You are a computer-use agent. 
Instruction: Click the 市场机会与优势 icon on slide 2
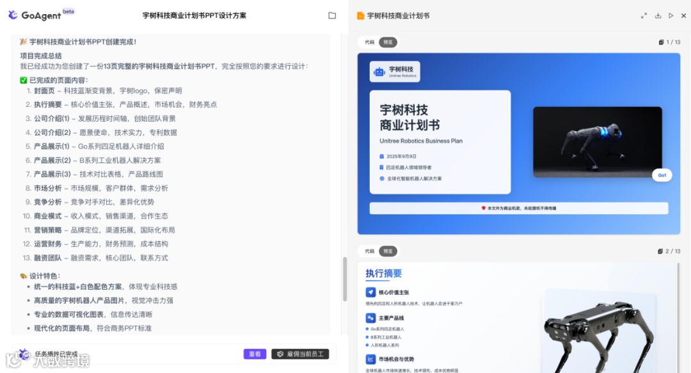click(370, 360)
